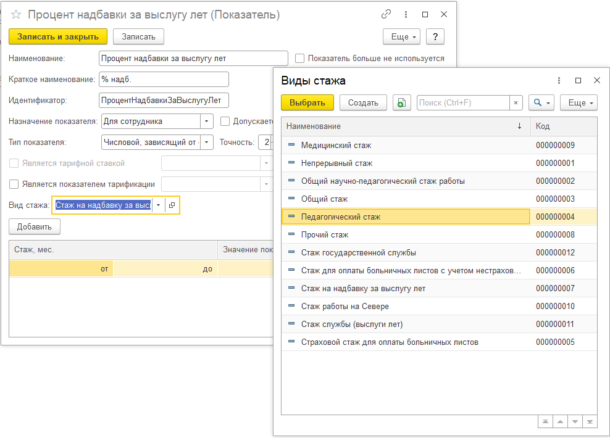This screenshot has width=610, height=438.
Task: Click the 'до' cell in the table
Action: [165, 268]
